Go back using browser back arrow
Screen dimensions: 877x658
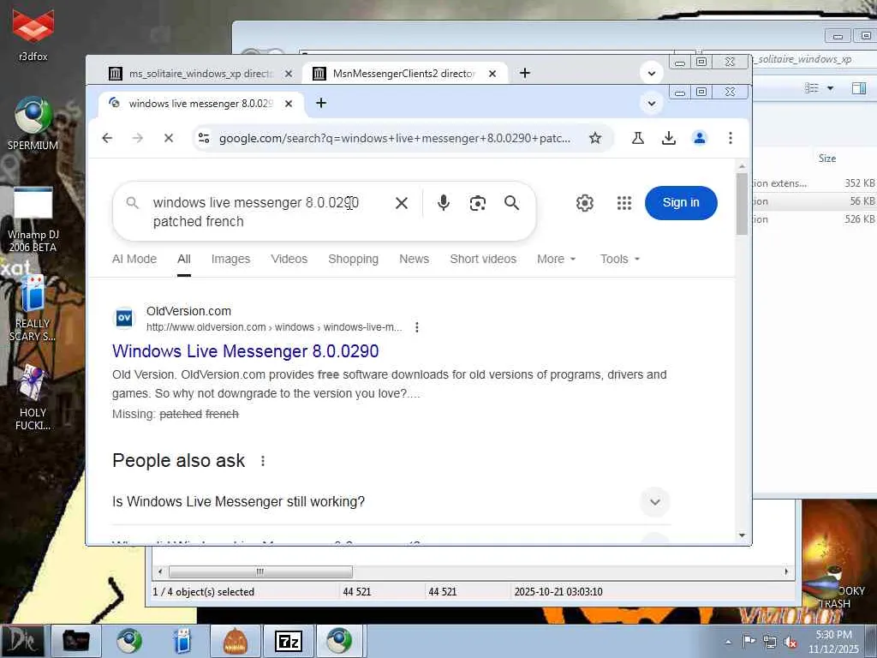coord(107,138)
